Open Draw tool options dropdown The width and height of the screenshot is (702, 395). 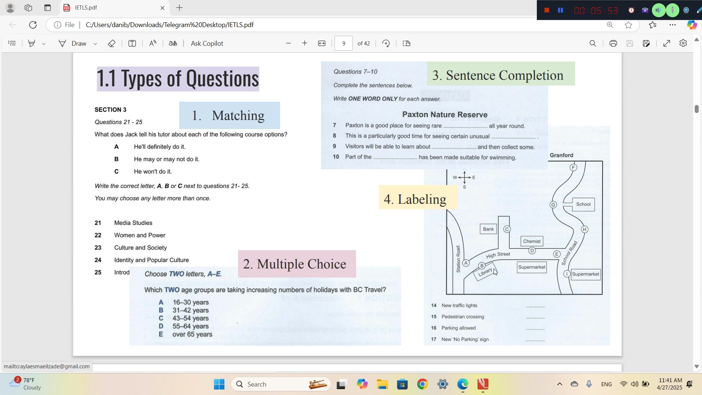95,44
